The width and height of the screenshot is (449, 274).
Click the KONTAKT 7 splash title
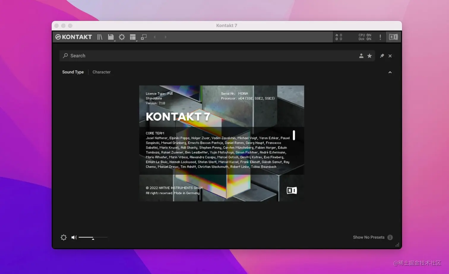[178, 117]
